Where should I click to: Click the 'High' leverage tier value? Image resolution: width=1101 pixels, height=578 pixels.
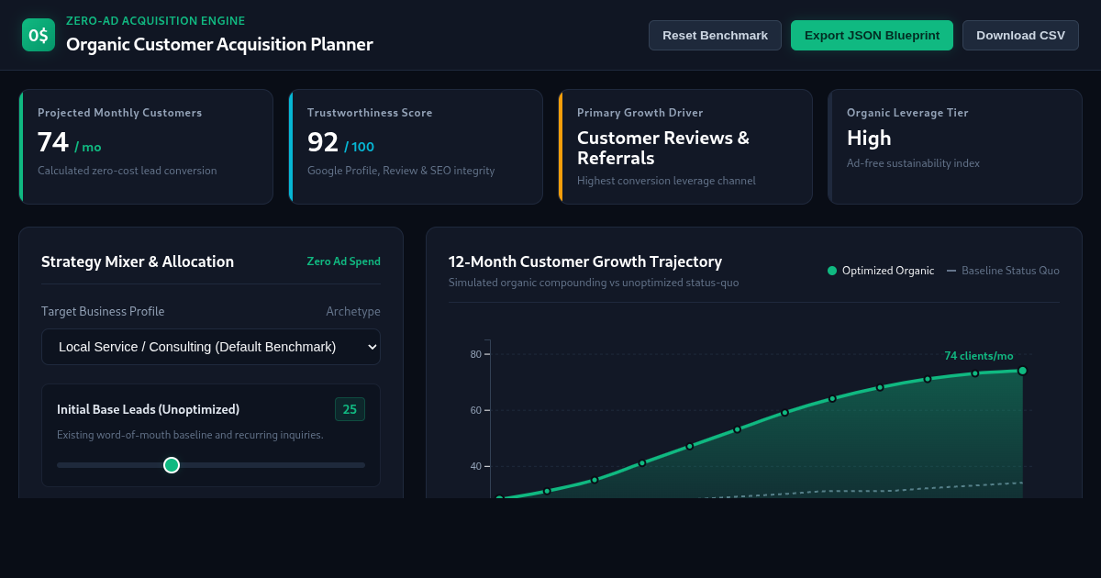click(869, 138)
